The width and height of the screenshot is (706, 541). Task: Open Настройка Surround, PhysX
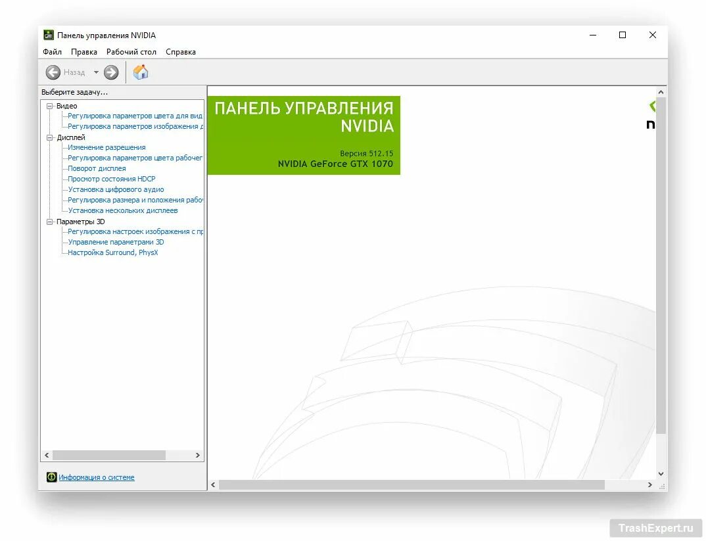[113, 253]
